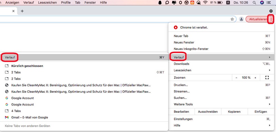Open the Notification Center list icon
The image size is (276, 132).
(x=269, y=3)
